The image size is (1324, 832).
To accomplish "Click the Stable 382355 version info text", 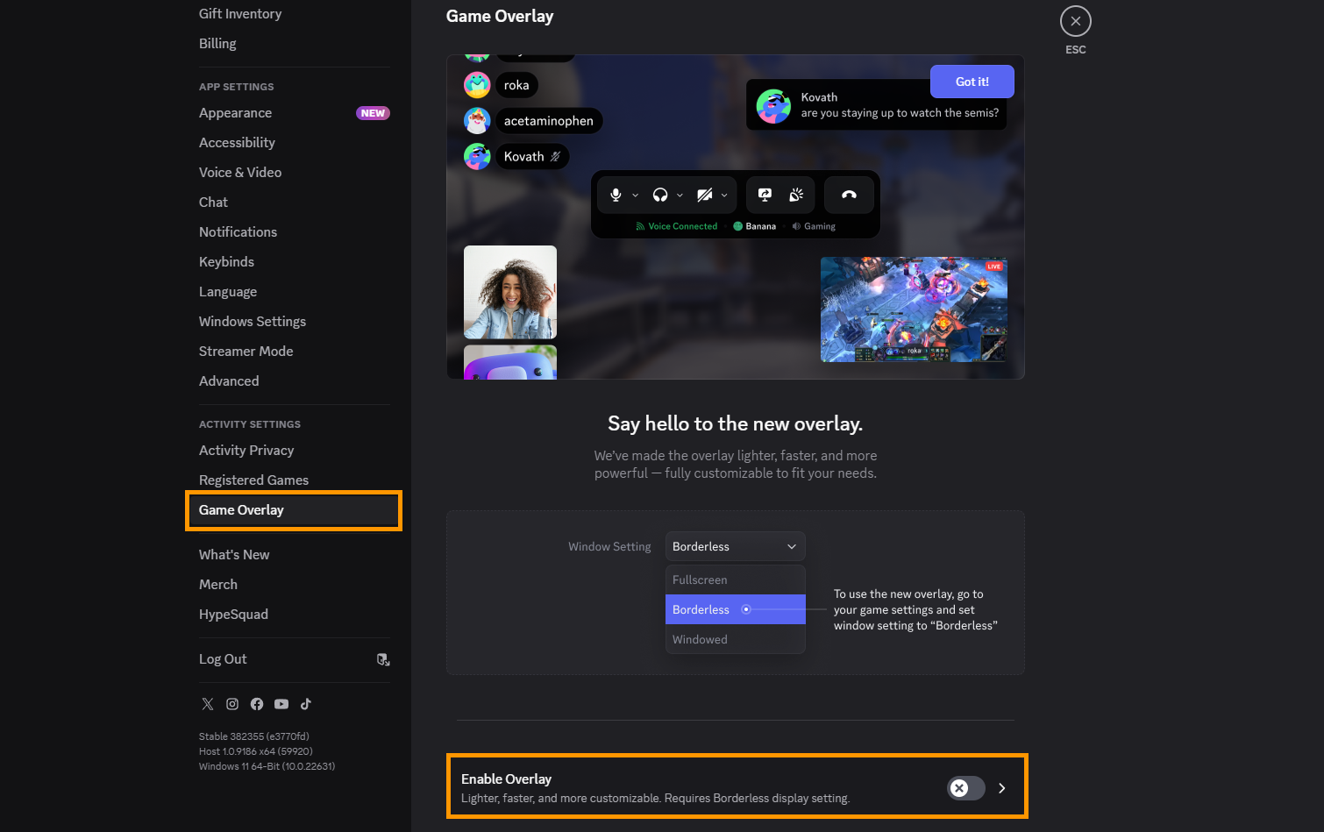I will pos(254,736).
